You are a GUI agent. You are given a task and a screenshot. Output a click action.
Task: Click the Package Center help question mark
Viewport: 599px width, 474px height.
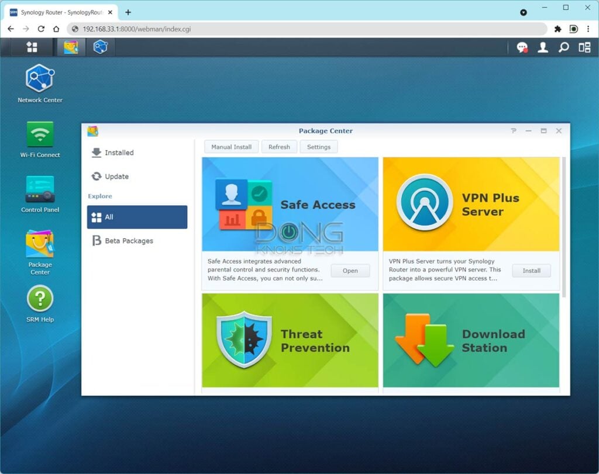point(514,131)
